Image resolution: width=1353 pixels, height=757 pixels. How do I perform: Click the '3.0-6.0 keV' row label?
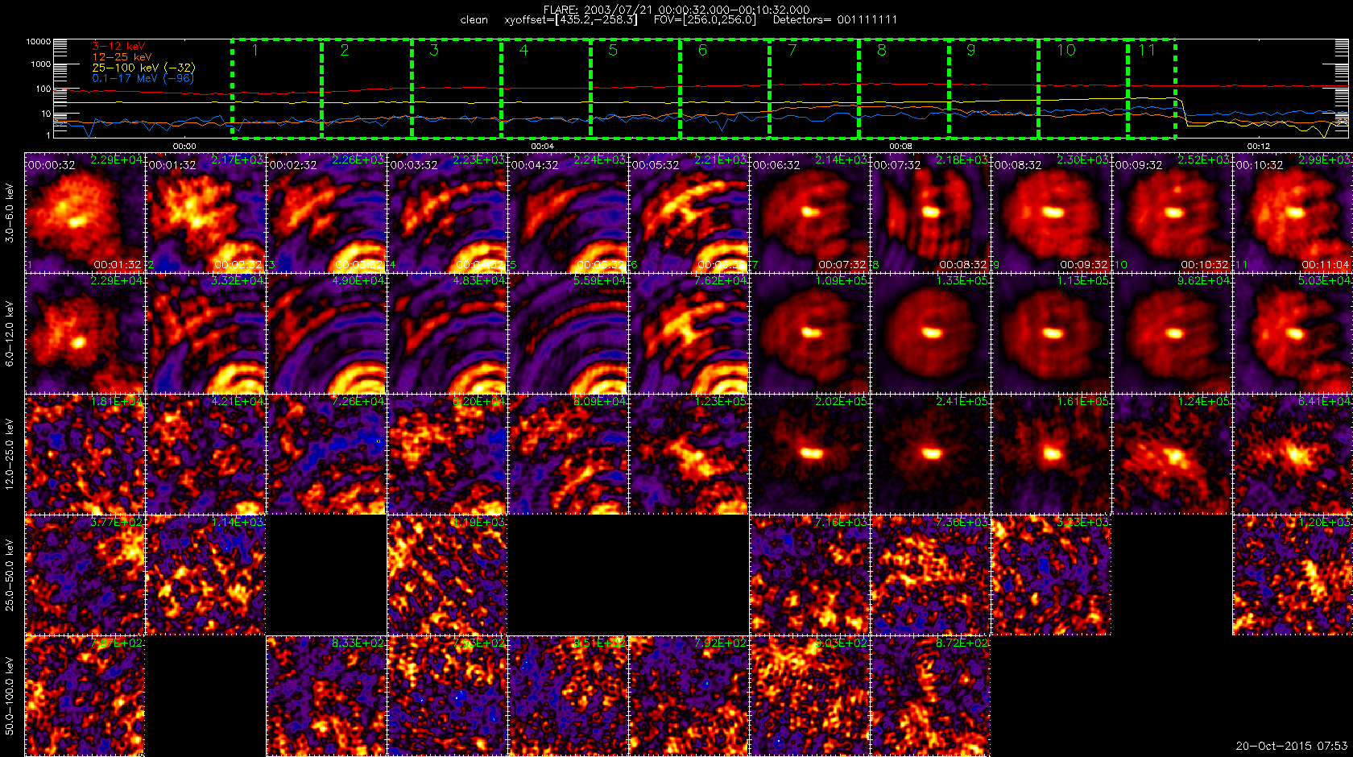pyautogui.click(x=10, y=213)
